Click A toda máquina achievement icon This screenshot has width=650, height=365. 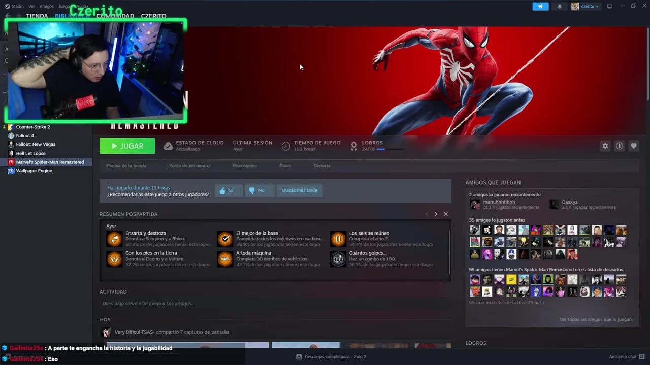tap(225, 259)
